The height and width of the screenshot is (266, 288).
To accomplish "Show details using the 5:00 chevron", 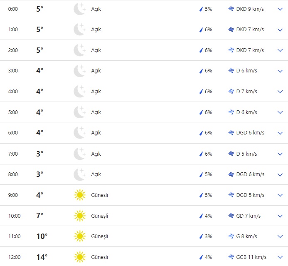I will coord(280,112).
